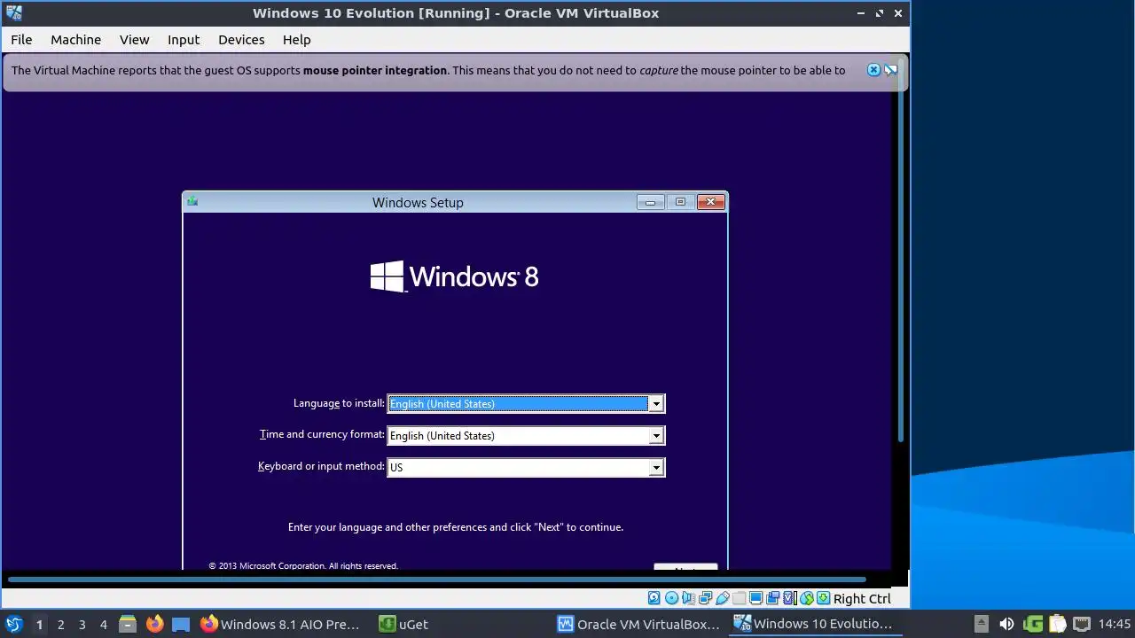Click the CPU virtualization V status icon
This screenshot has width=1135, height=638.
(789, 598)
